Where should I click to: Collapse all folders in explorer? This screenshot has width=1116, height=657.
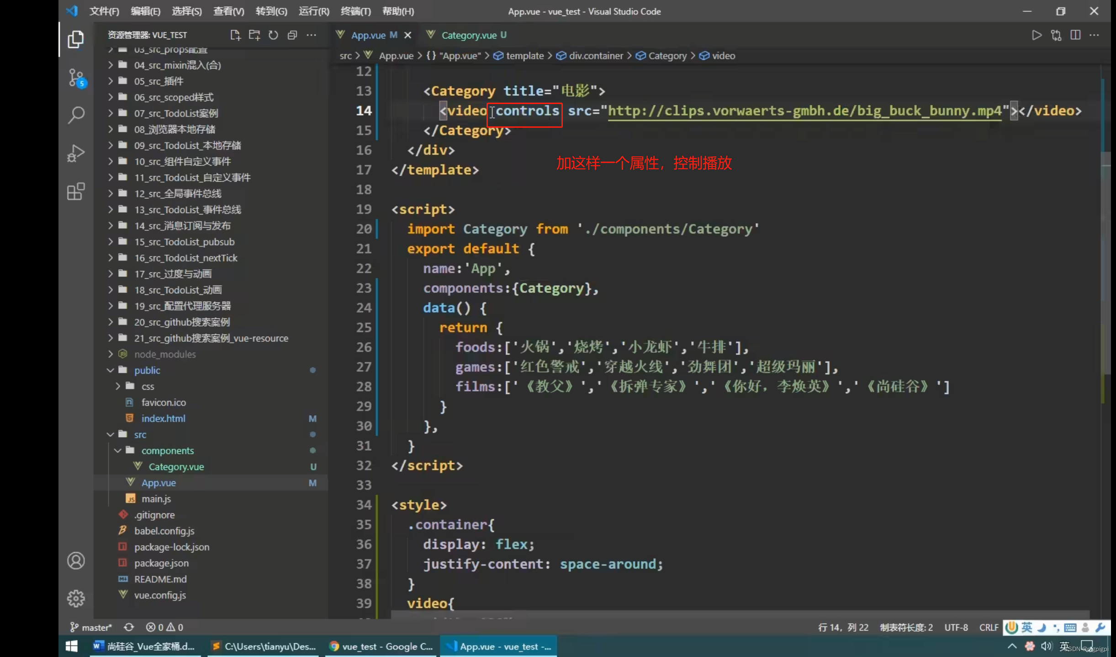[292, 35]
